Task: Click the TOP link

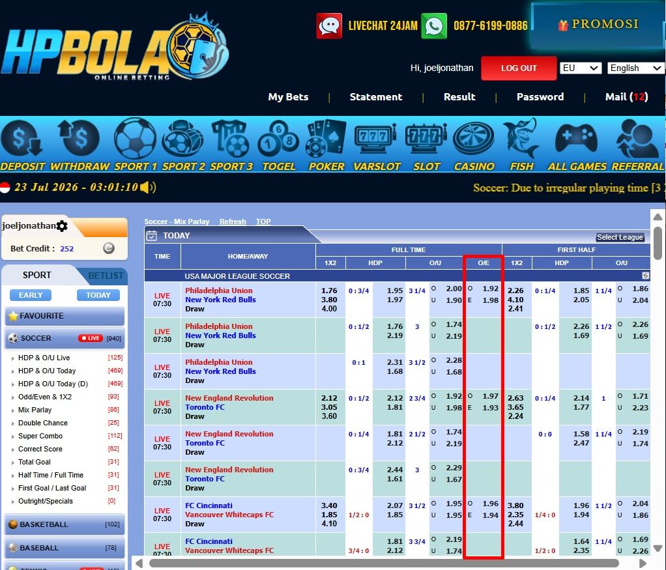Action: pyautogui.click(x=263, y=221)
